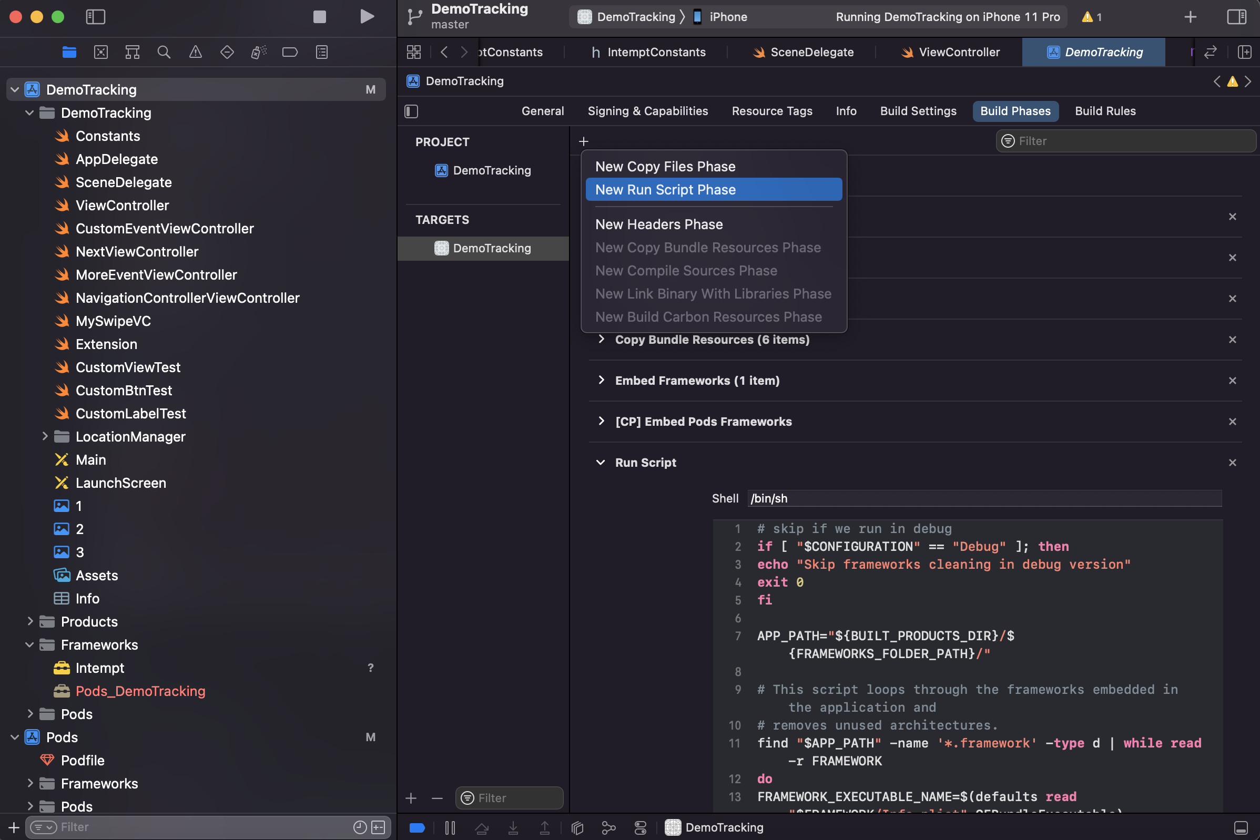
Task: Edit the Shell path field
Action: click(984, 498)
